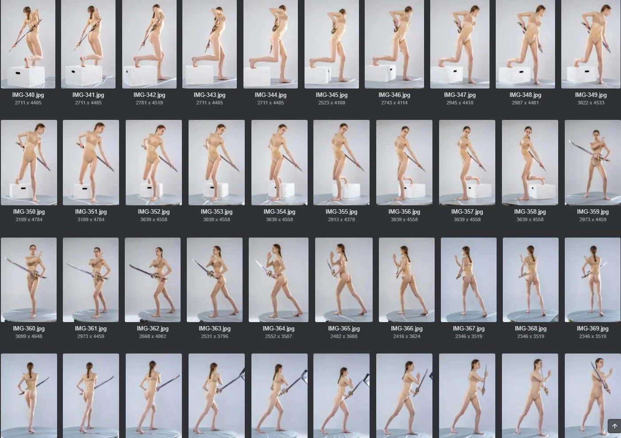The height and width of the screenshot is (438, 621).
Task: Click the IMG-343.jpg file name
Action: point(209,95)
